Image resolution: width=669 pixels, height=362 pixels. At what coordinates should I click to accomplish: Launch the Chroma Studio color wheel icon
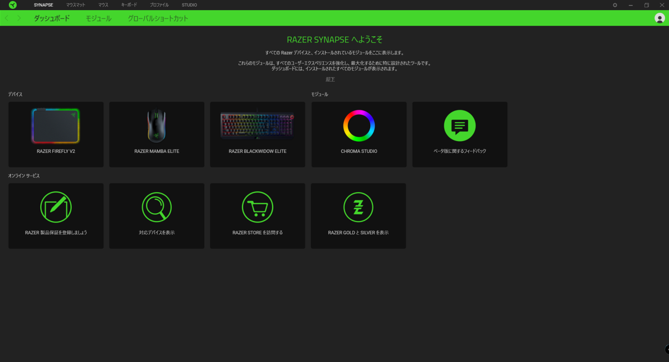tap(358, 126)
